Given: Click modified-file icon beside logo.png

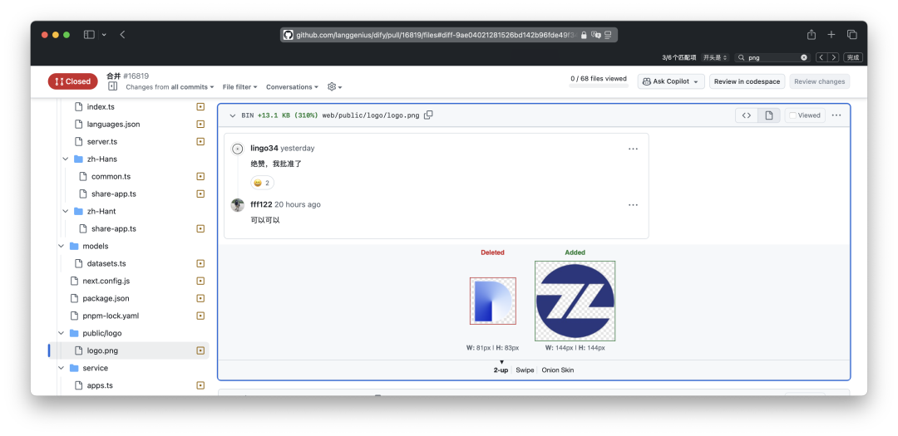Looking at the screenshot, I should pyautogui.click(x=200, y=350).
